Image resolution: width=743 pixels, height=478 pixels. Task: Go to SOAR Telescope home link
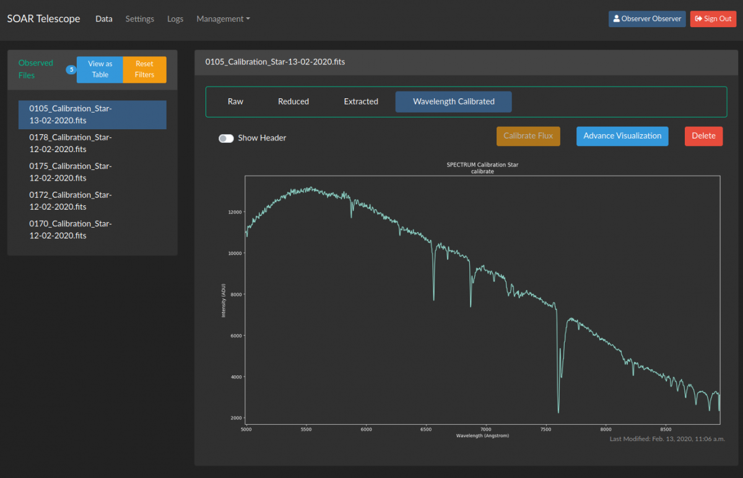click(43, 19)
